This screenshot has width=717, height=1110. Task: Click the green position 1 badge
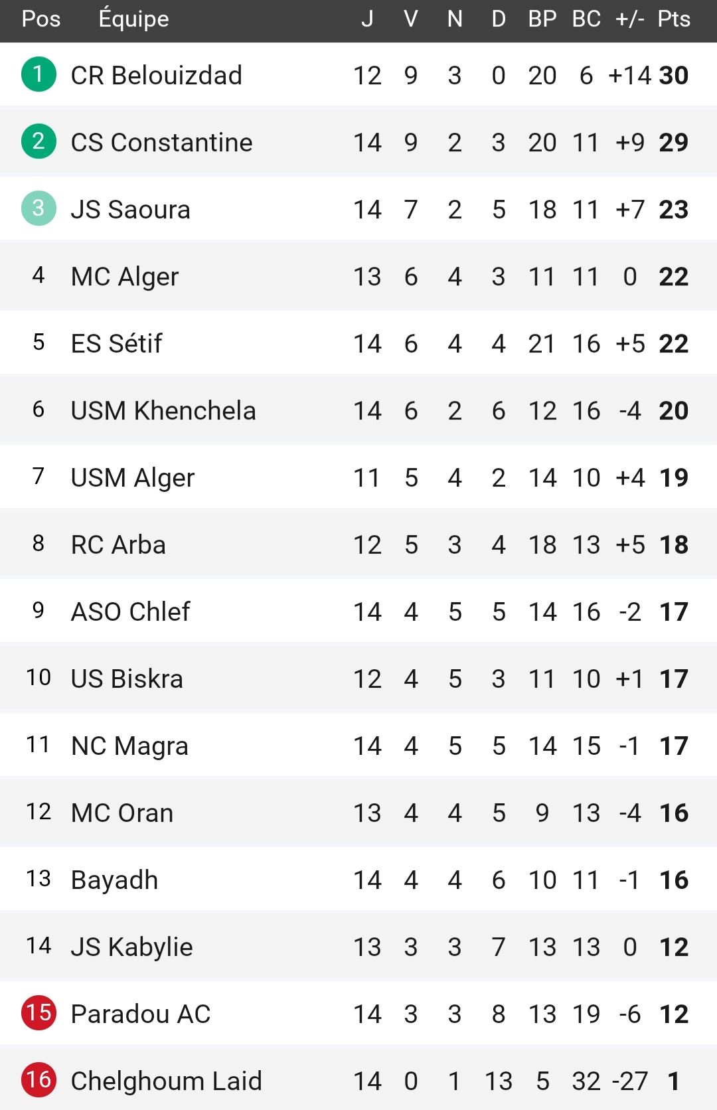39,74
